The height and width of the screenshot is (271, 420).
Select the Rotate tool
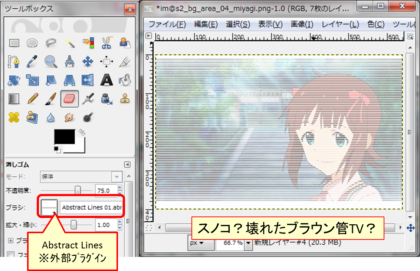point(14,80)
